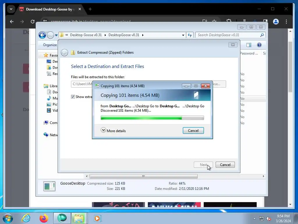This screenshot has width=298, height=224.
Task: Select Network in navigation pane
Action: [51, 135]
